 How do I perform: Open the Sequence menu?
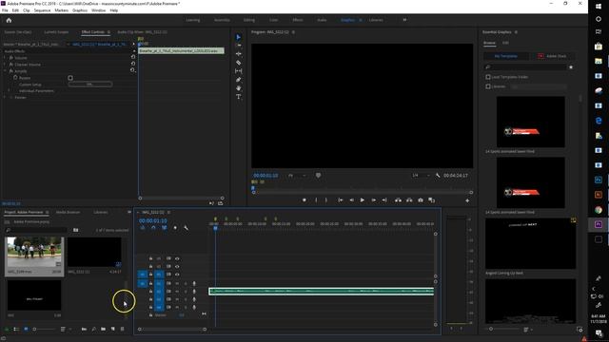pyautogui.click(x=42, y=10)
